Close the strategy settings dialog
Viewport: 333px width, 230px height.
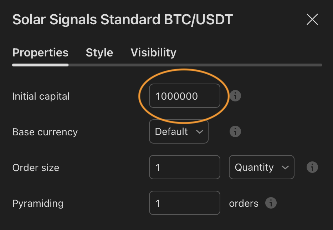coord(312,20)
